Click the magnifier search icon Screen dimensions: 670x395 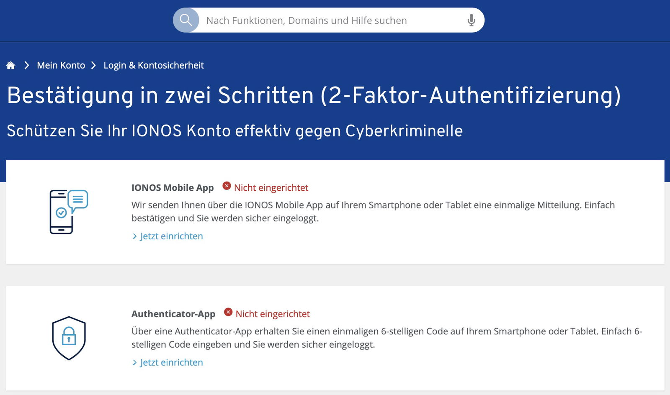tap(186, 20)
